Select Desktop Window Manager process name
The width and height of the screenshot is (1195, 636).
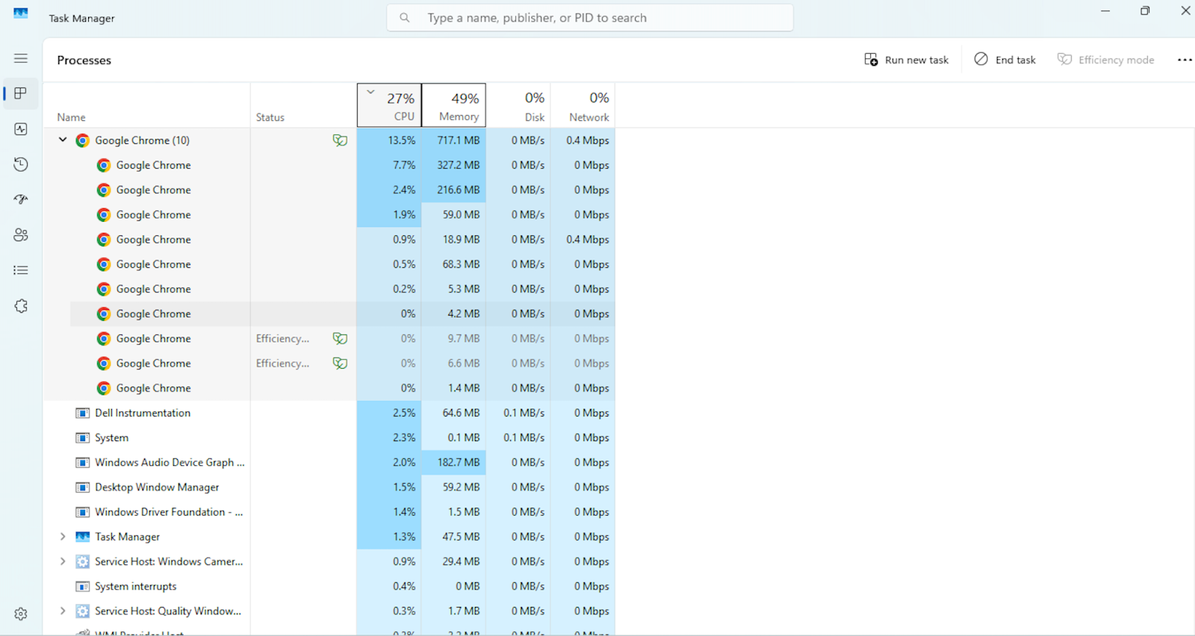[x=157, y=487]
